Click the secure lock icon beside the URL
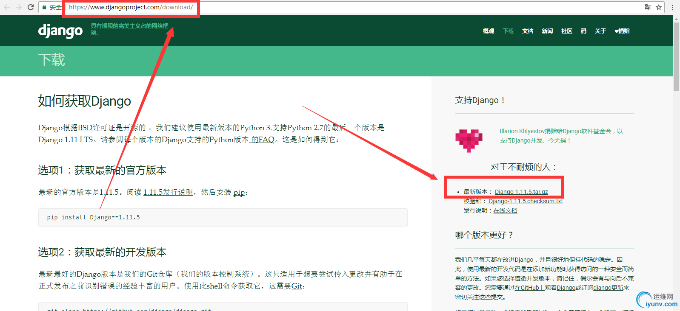 coord(44,7)
